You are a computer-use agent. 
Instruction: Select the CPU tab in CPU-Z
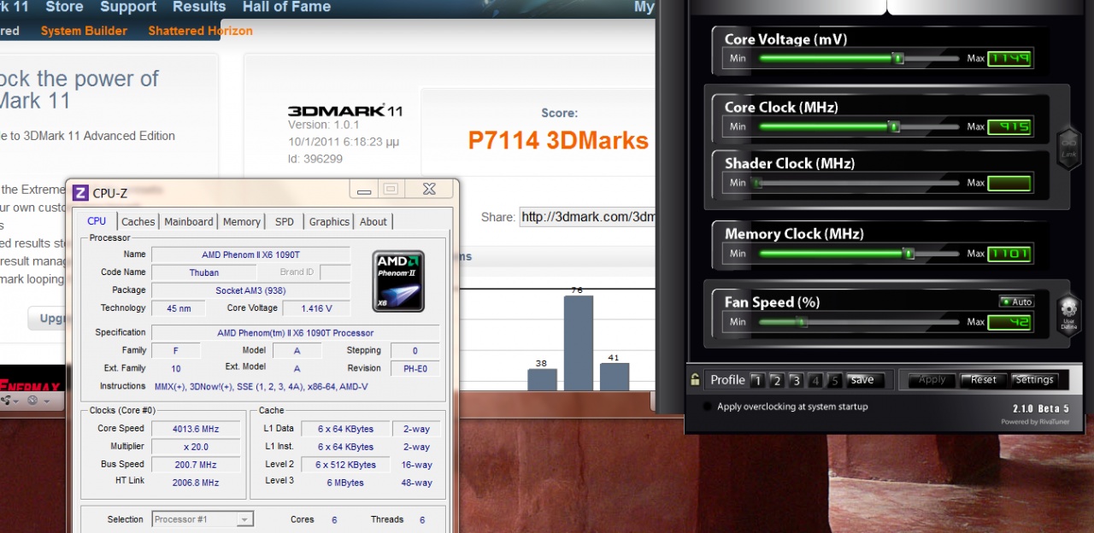97,221
